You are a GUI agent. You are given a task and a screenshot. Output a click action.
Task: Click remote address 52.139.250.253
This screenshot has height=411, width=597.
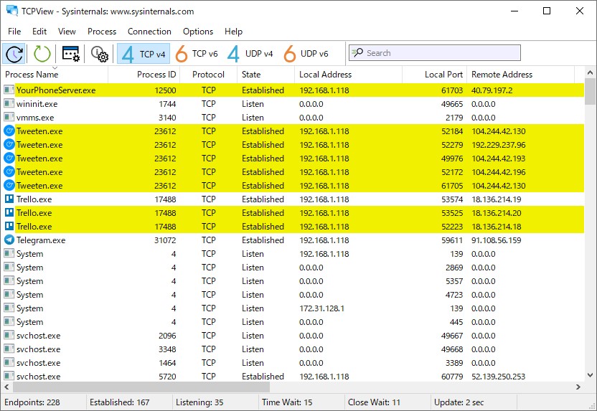499,377
